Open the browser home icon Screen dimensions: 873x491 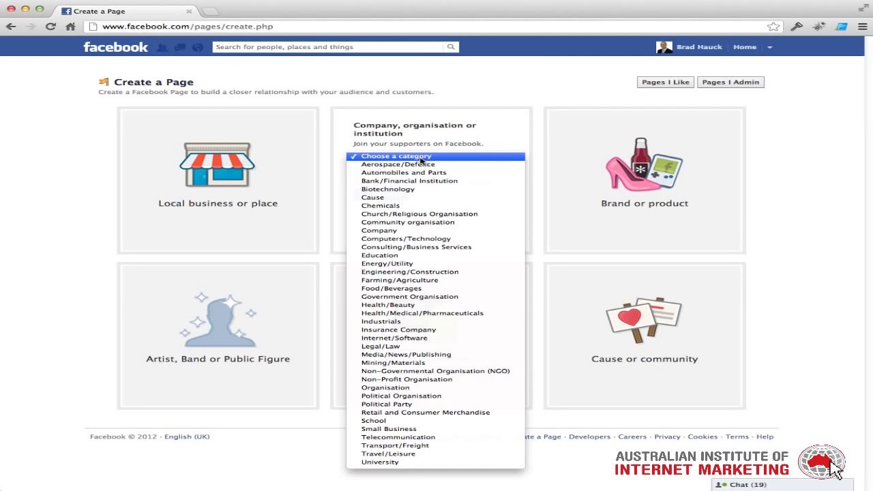point(70,27)
